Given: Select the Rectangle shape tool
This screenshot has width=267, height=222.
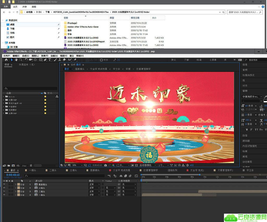Looking at the screenshot, I should (41, 60).
